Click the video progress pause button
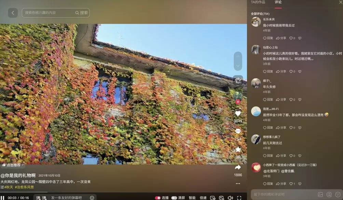This screenshot has width=343, height=200. coord(3,198)
